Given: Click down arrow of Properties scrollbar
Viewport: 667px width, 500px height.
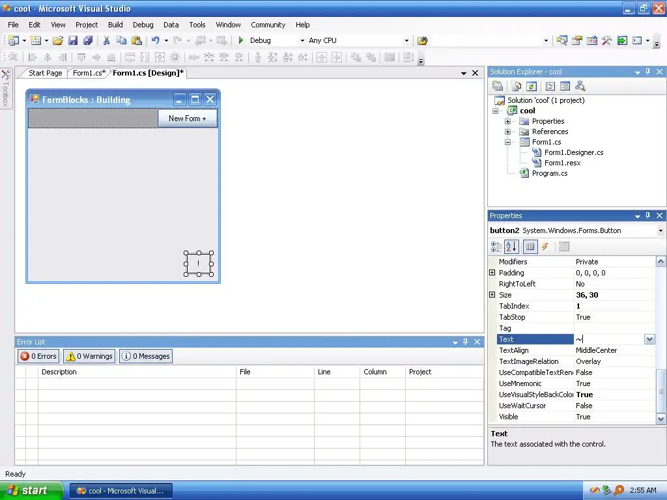Looking at the screenshot, I should (x=660, y=419).
